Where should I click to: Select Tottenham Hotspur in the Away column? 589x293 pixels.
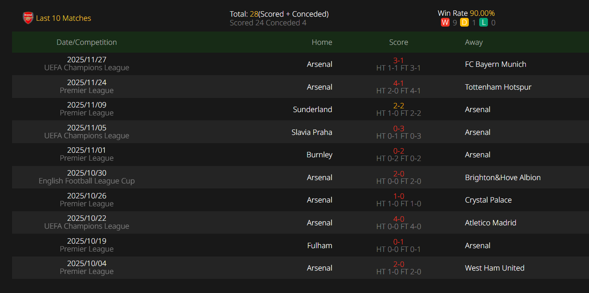point(498,87)
